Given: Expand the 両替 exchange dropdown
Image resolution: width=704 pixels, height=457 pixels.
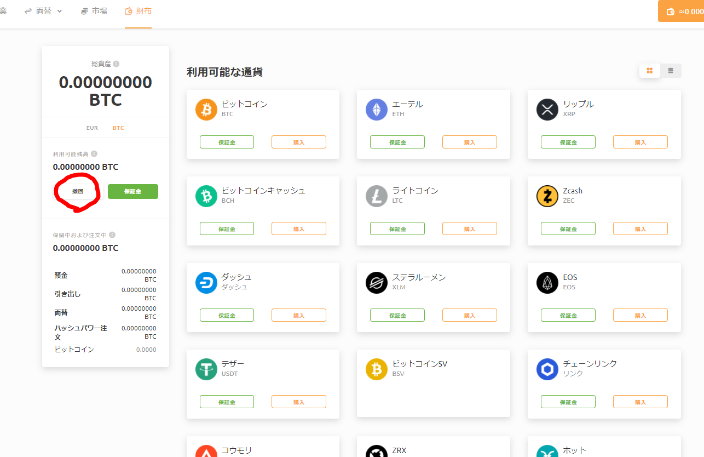Looking at the screenshot, I should [x=43, y=10].
